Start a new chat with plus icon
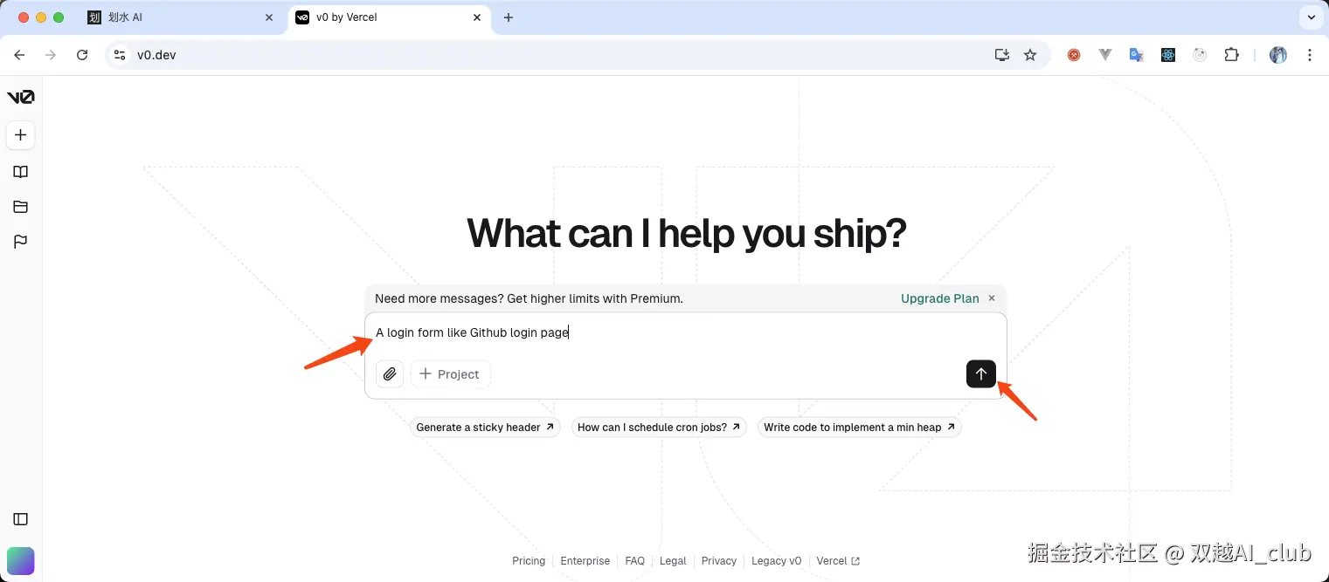Screen dimensions: 1329x582 point(21,135)
